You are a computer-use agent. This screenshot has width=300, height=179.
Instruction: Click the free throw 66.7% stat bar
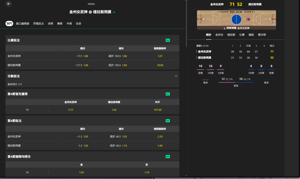245,80
